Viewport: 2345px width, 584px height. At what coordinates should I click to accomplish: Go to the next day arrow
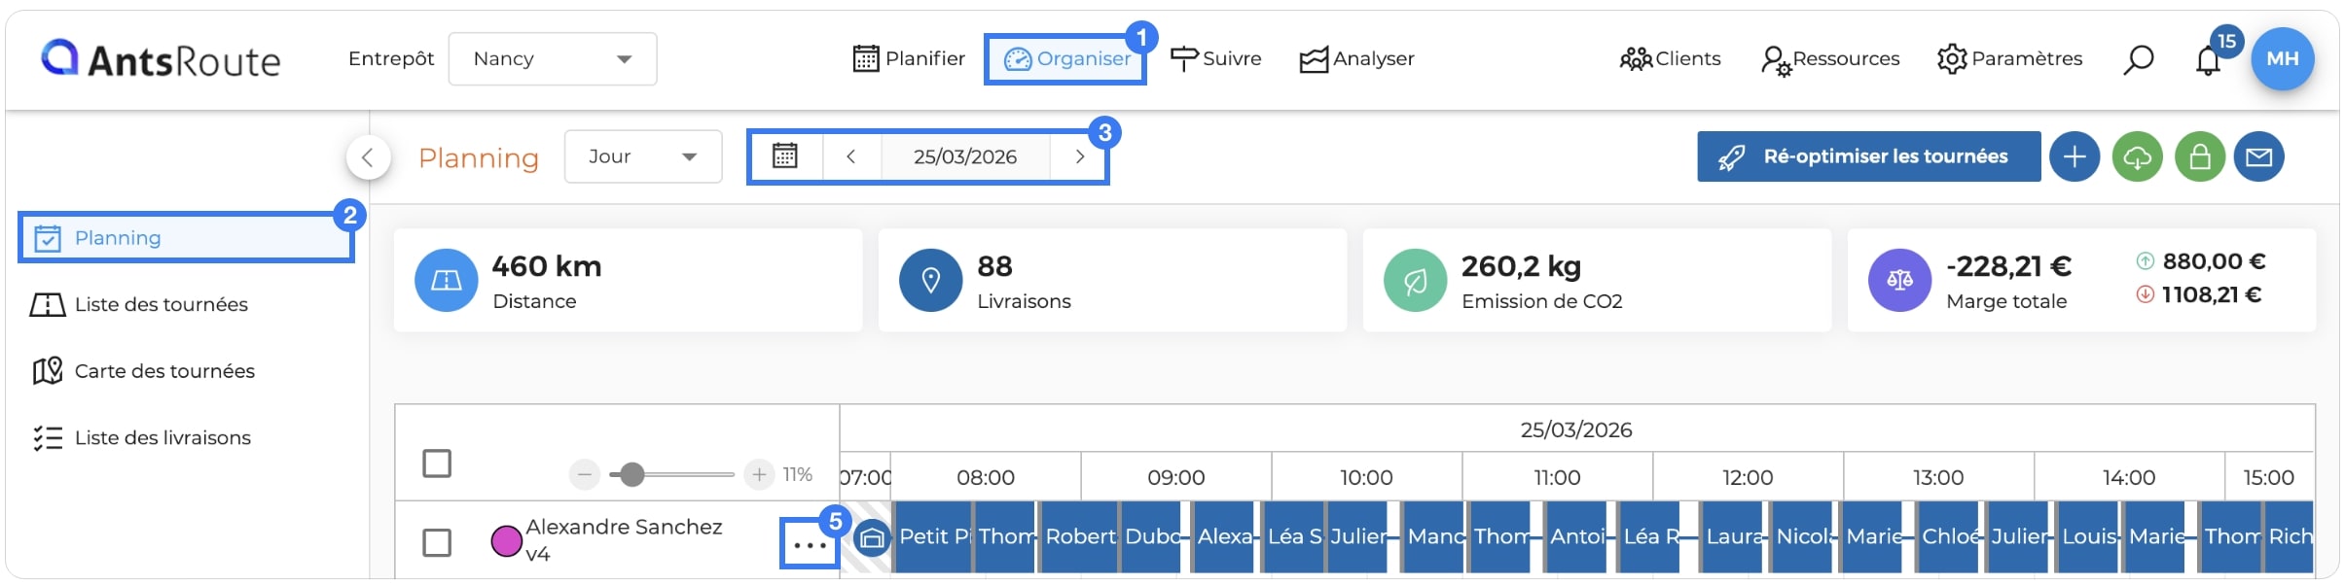[1079, 156]
